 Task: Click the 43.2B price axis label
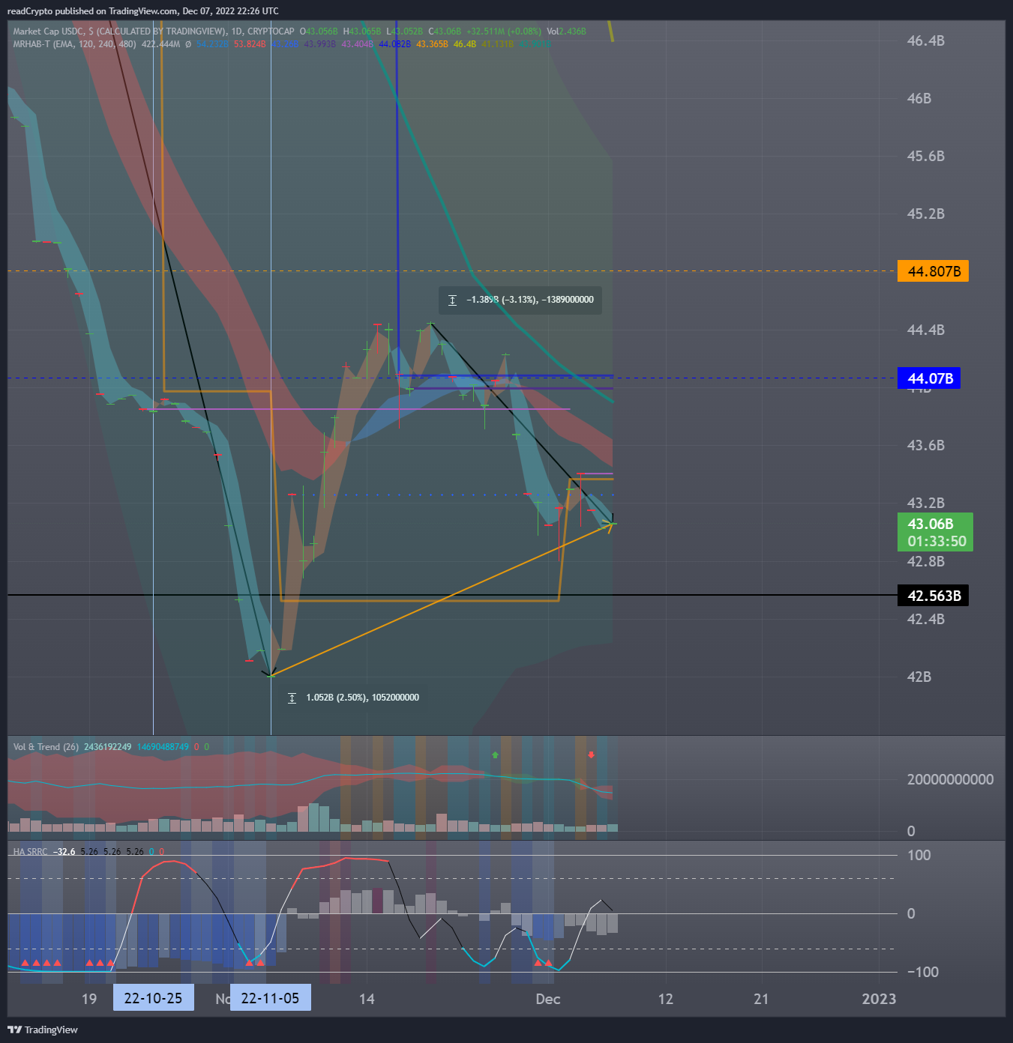[926, 503]
